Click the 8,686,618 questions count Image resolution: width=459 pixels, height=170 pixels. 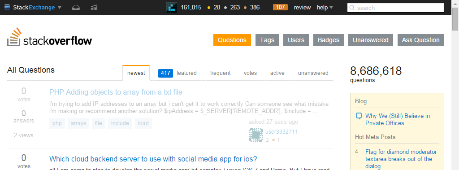(376, 71)
